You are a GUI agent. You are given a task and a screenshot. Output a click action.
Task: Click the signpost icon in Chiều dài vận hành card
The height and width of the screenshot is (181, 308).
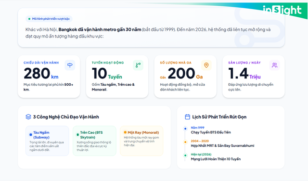[70, 65]
